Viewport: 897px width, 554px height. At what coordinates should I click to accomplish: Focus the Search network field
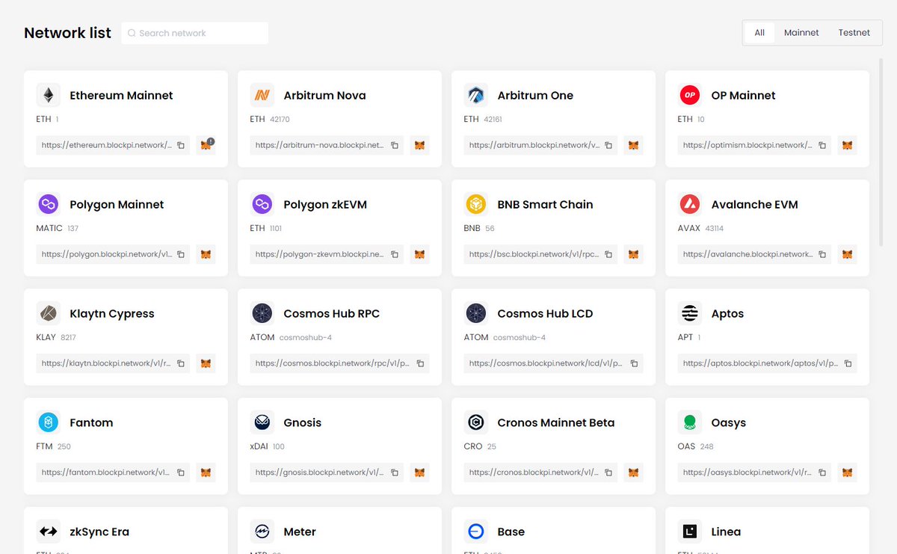coord(195,33)
